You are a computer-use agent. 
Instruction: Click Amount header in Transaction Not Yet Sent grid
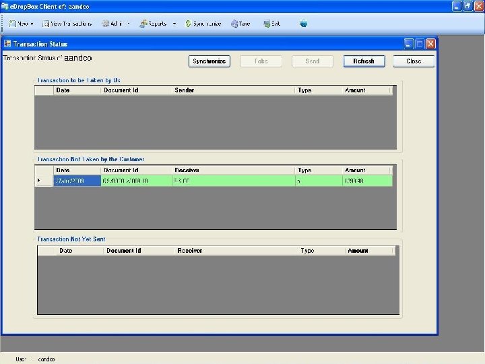370,251
